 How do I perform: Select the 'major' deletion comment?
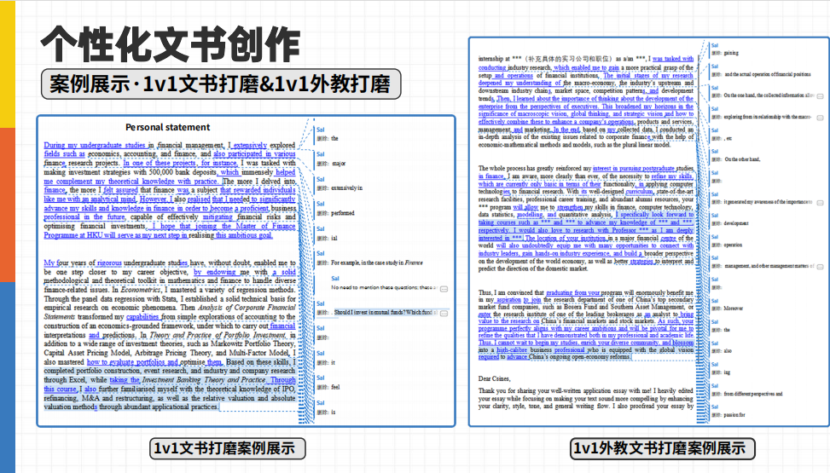tap(331, 164)
